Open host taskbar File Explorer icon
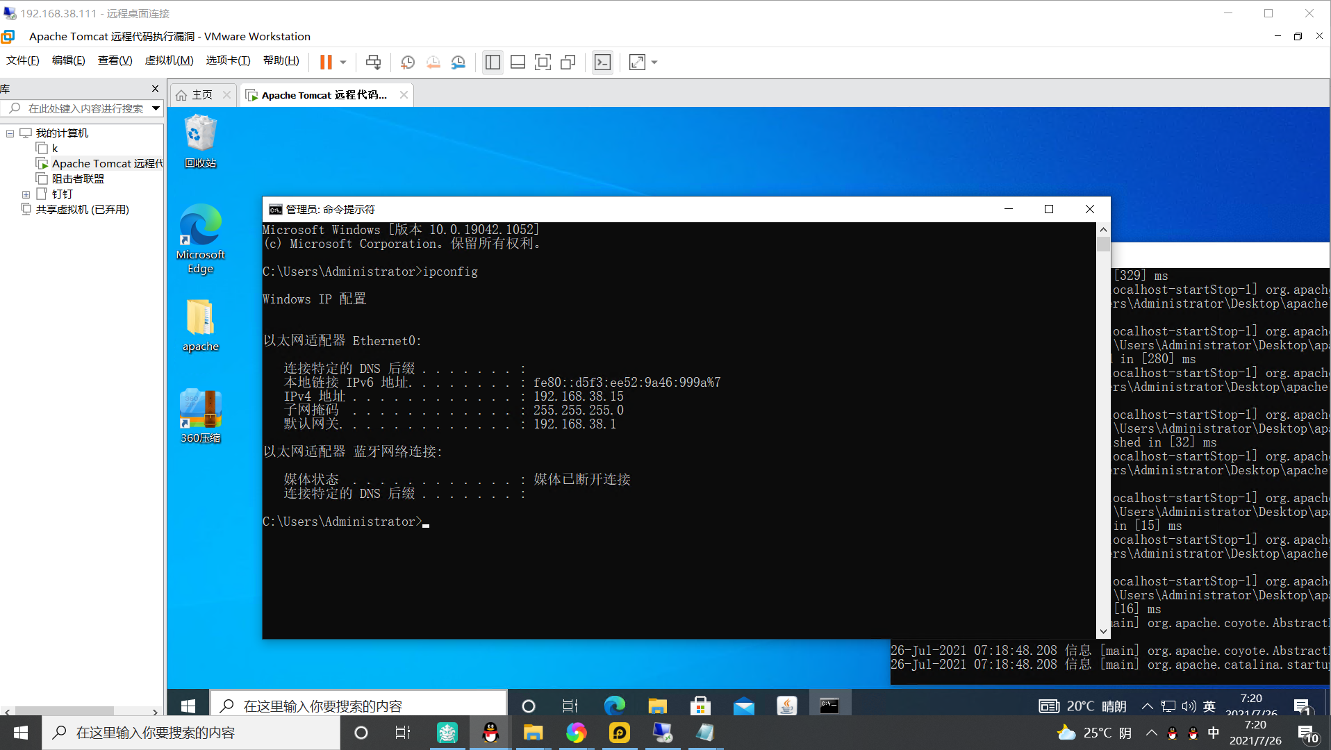1331x750 pixels. [533, 733]
